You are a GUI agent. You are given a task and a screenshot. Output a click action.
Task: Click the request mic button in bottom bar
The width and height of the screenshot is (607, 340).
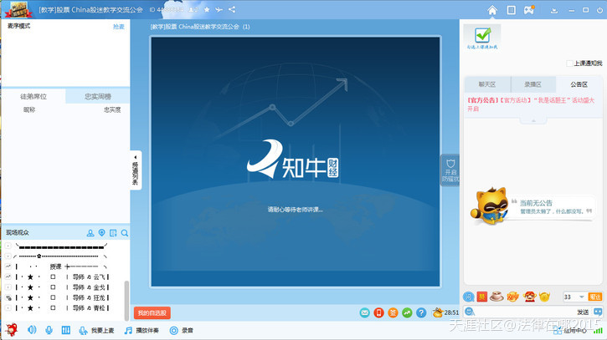coord(96,330)
